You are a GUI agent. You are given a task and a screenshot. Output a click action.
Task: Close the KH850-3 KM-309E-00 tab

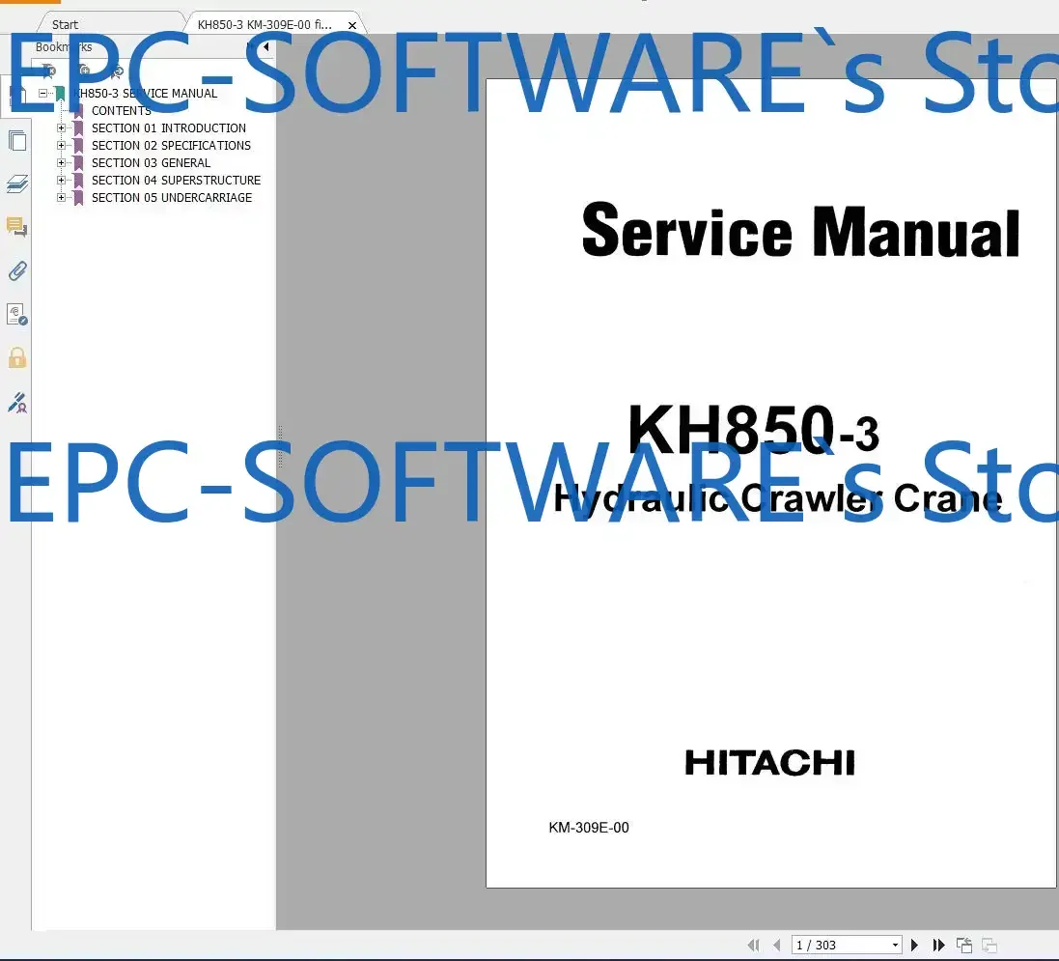[x=352, y=25]
